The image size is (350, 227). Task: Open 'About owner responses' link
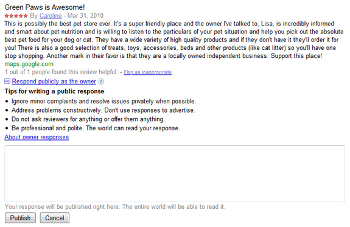[37, 138]
